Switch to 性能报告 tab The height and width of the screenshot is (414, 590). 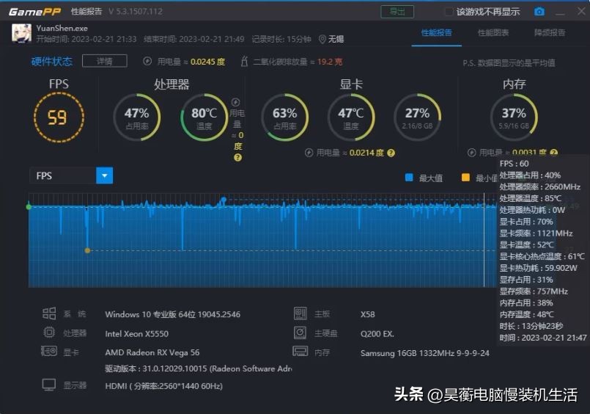point(437,33)
